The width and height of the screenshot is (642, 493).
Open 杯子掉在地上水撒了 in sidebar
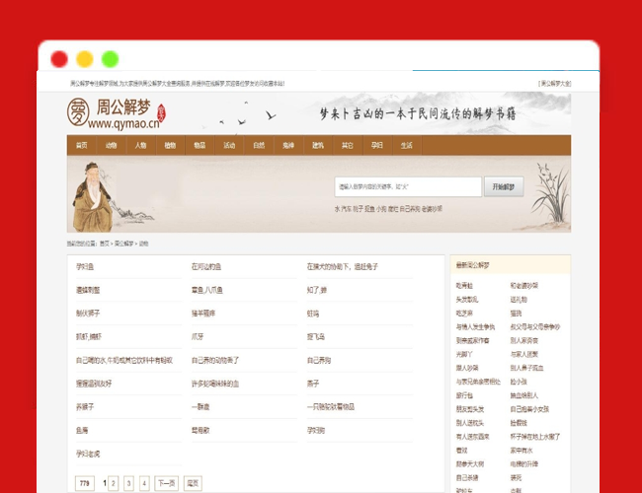point(535,437)
